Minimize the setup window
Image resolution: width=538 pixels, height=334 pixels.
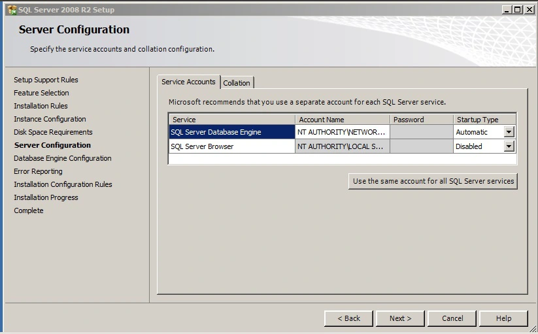coord(507,9)
